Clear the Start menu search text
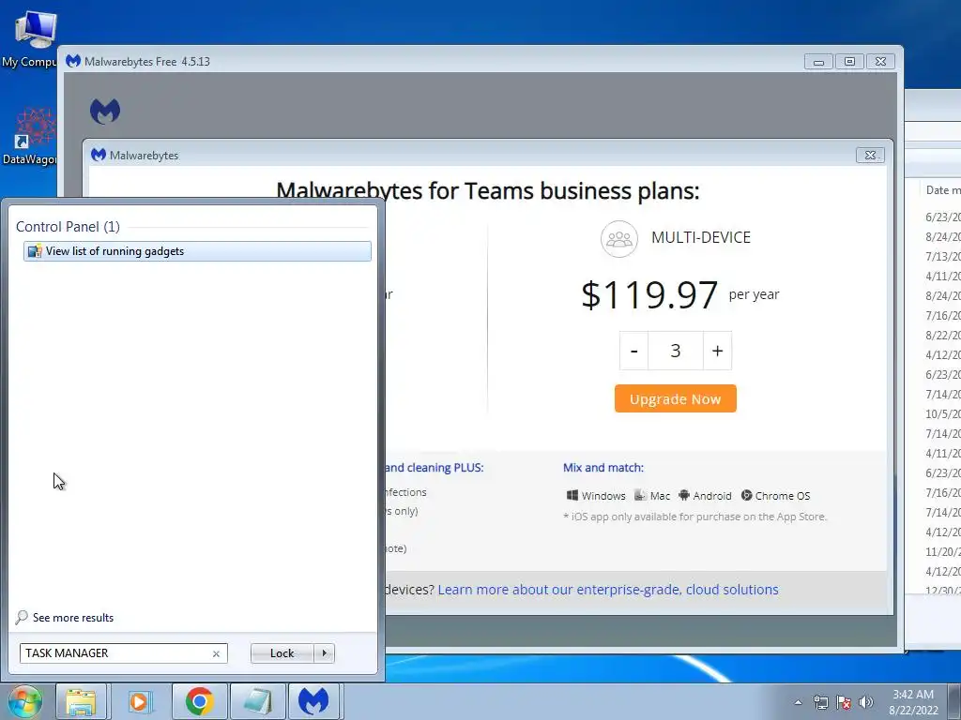The width and height of the screenshot is (961, 720). [216, 653]
